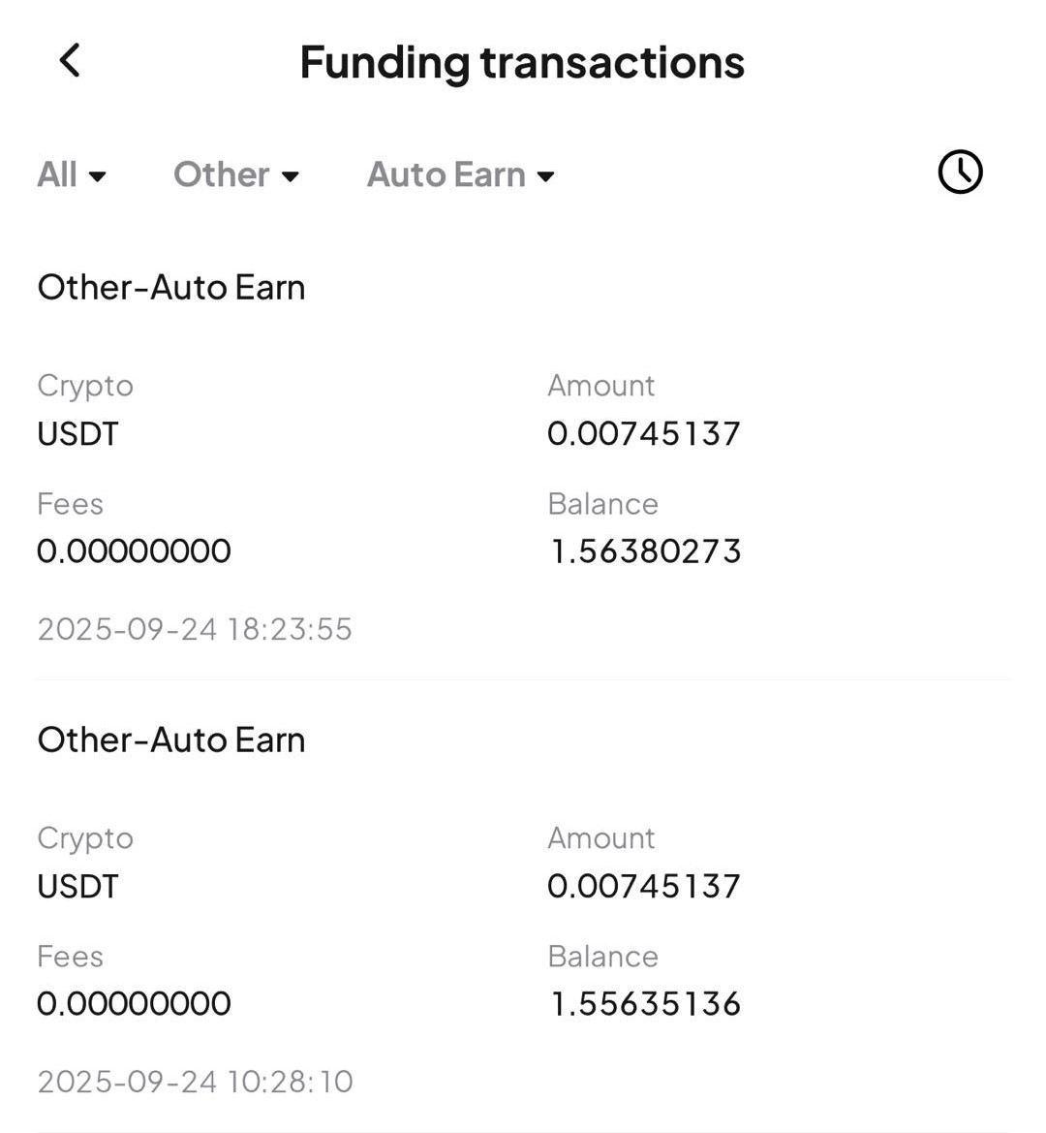Expand the All filter dropdown
This screenshot has height=1133, width=1046.
pyautogui.click(x=72, y=175)
